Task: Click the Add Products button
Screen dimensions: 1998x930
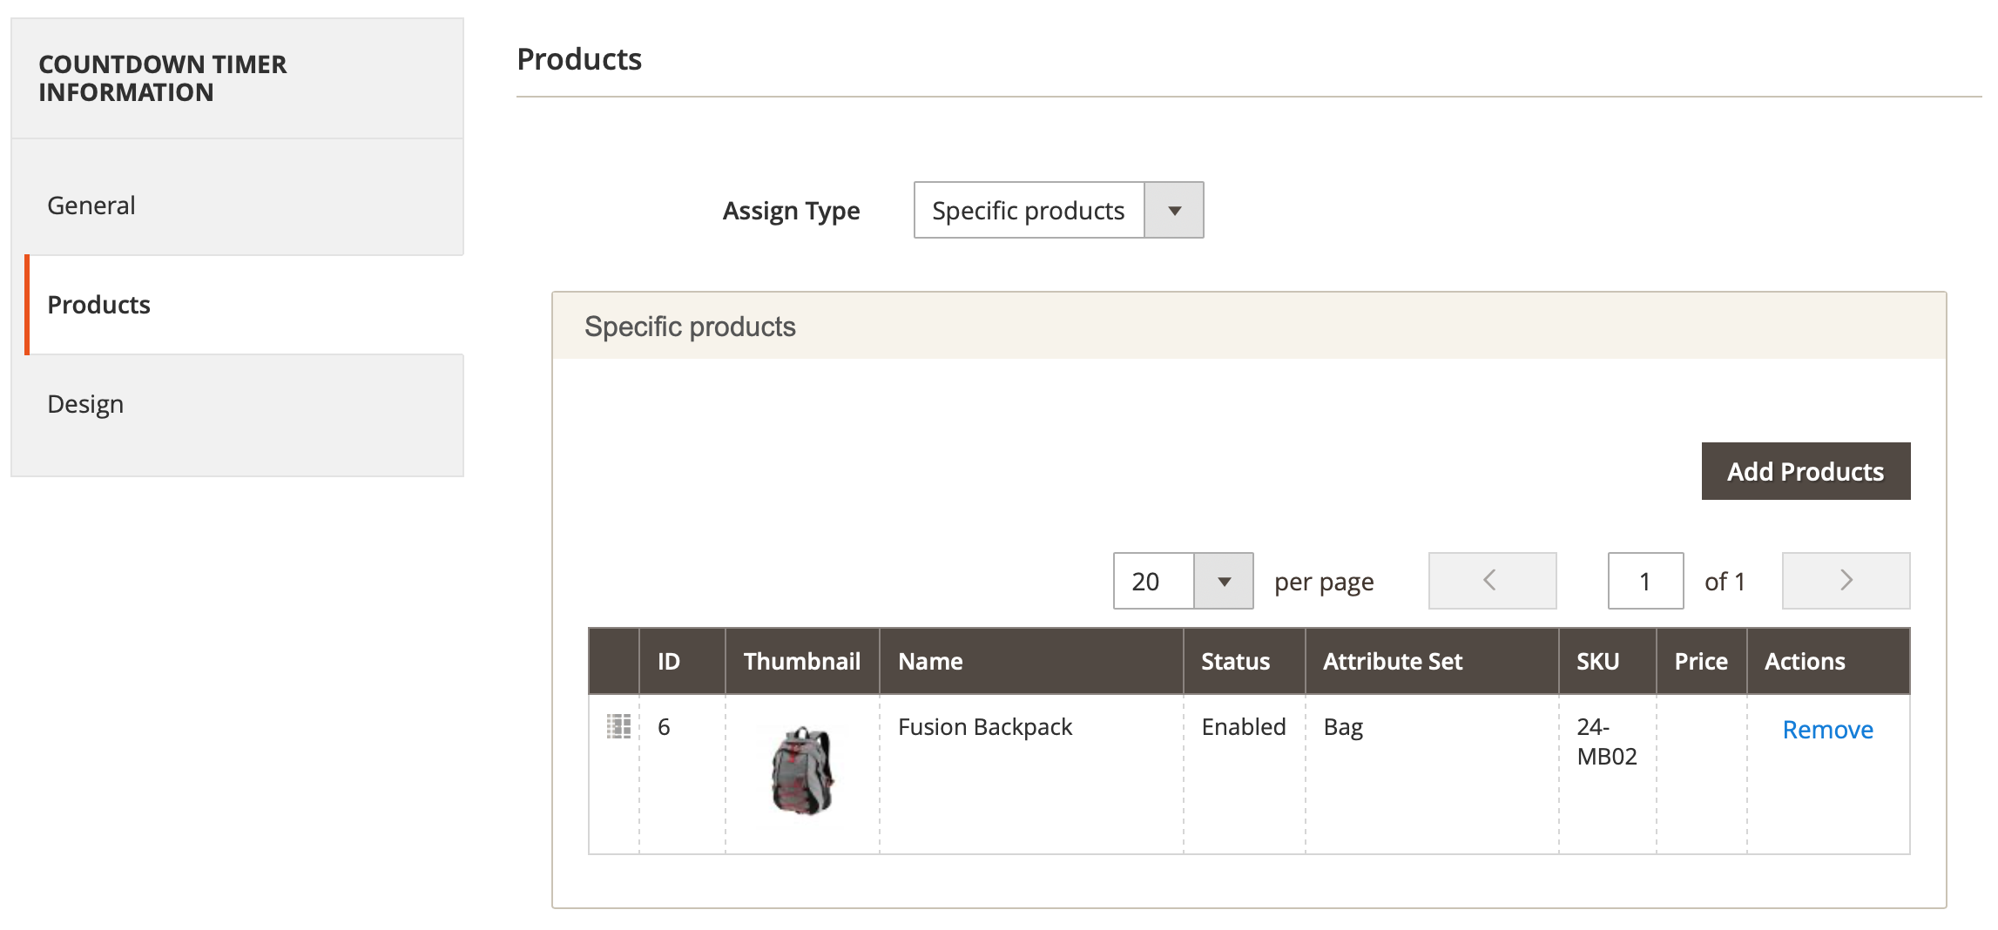Action: 1806,471
